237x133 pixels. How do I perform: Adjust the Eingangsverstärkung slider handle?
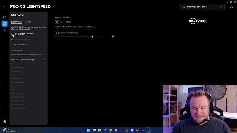coord(92,37)
